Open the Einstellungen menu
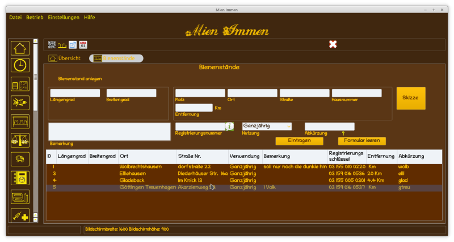 (x=64, y=18)
